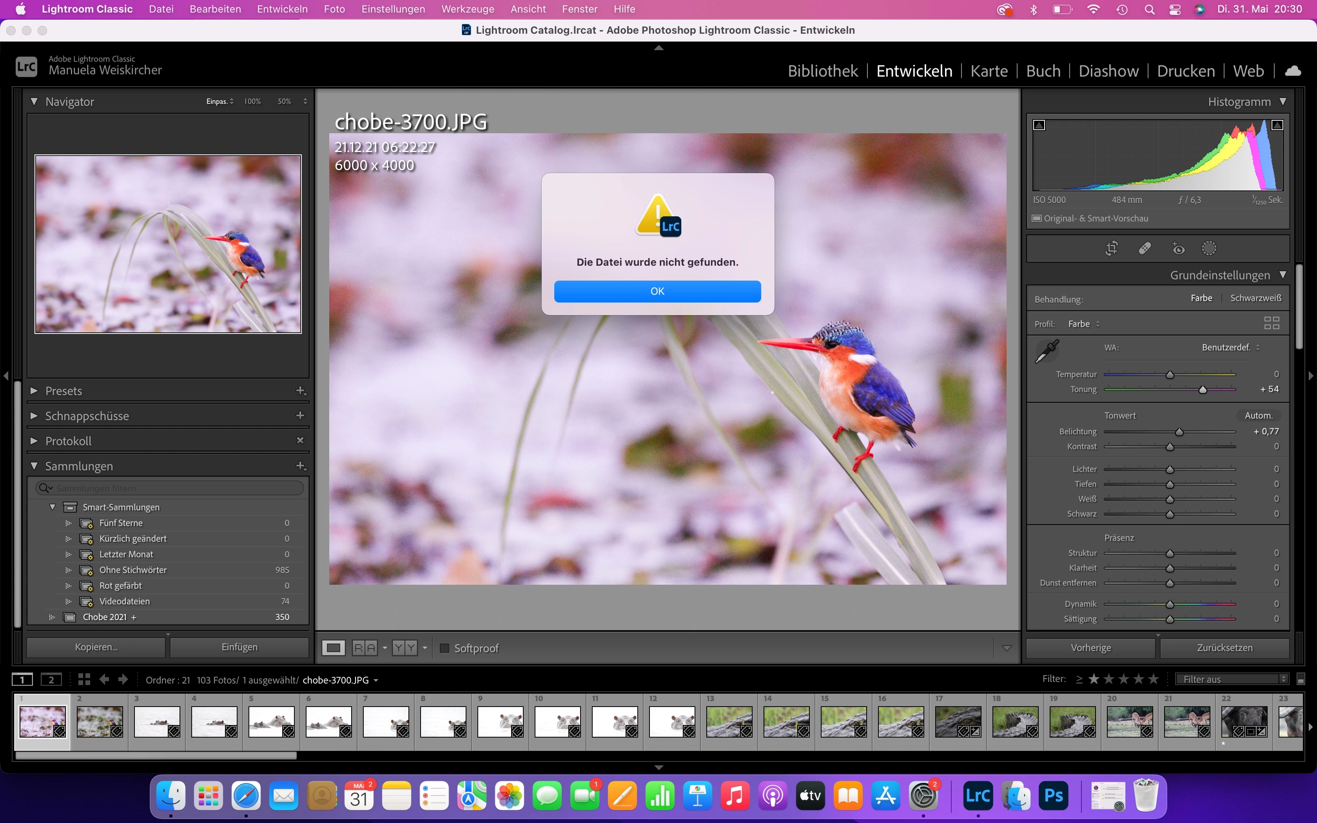
Task: Click the red eye correction tool
Action: pos(1178,249)
